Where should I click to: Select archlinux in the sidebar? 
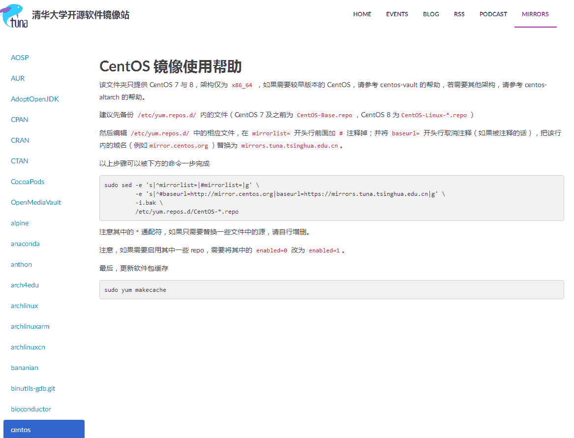point(24,306)
